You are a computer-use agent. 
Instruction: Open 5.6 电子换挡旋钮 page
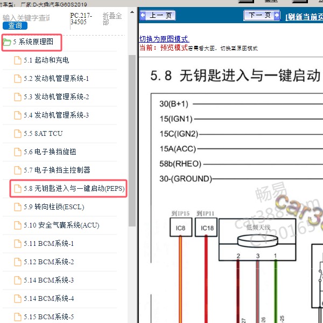tap(50, 152)
